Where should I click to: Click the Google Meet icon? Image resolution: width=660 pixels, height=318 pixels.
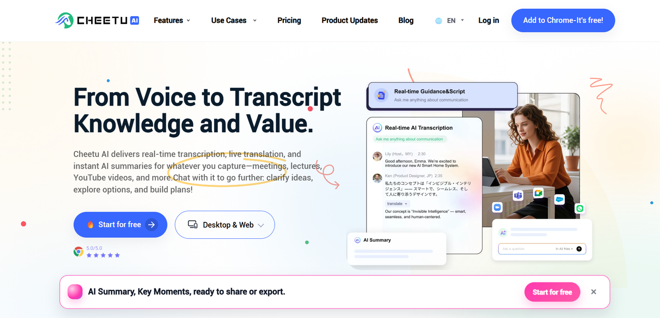point(538,193)
